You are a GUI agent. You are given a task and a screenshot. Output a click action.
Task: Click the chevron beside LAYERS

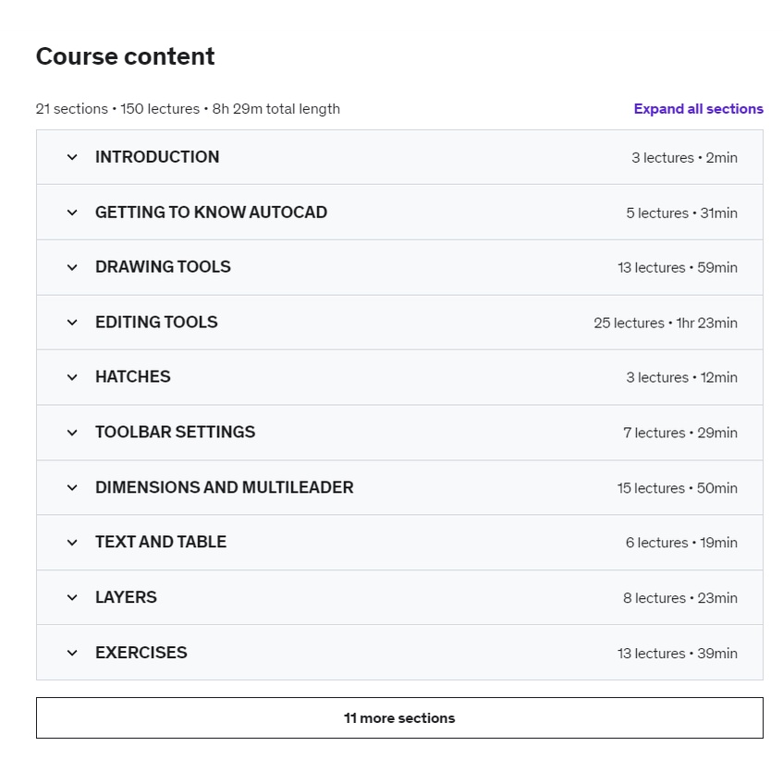coord(72,598)
